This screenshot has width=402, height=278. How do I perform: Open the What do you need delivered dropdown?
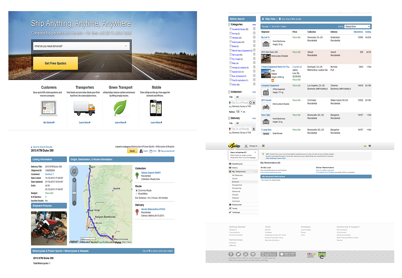81,46
